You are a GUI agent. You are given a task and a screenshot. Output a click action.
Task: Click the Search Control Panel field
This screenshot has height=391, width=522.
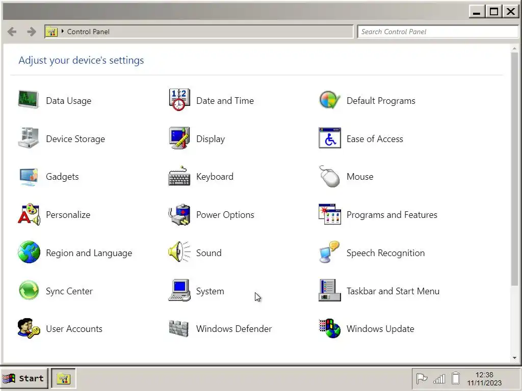coord(438,32)
